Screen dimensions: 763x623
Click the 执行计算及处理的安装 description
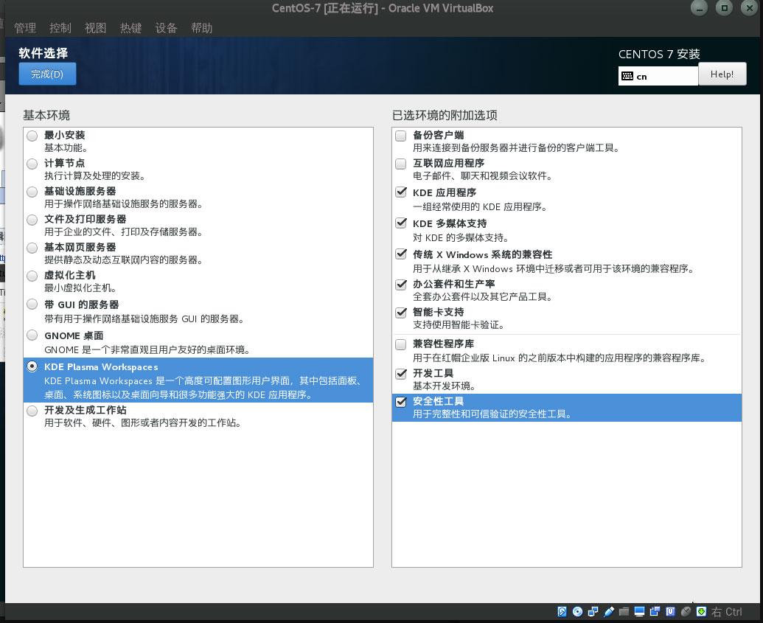[x=94, y=175]
